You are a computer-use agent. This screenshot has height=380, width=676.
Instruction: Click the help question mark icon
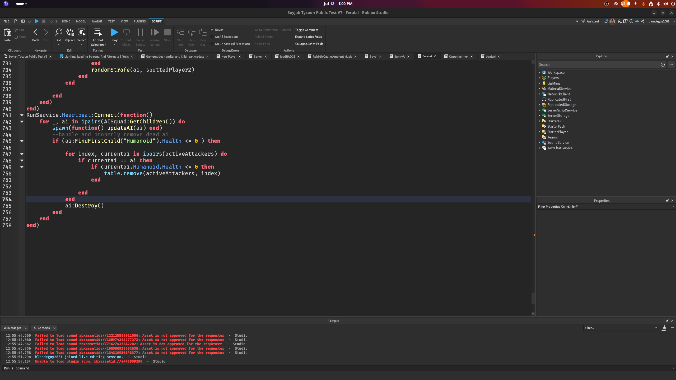(631, 21)
